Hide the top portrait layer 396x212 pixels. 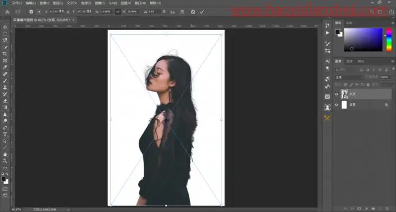336,94
